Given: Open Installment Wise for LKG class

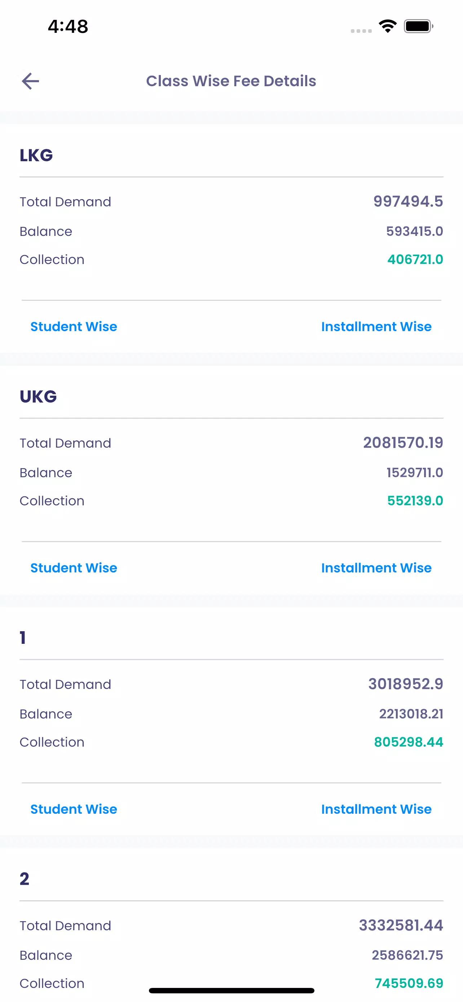Looking at the screenshot, I should click(376, 327).
